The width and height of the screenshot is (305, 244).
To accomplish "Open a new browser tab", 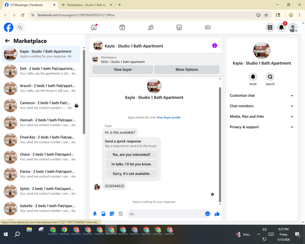I will pyautogui.click(x=120, y=5).
